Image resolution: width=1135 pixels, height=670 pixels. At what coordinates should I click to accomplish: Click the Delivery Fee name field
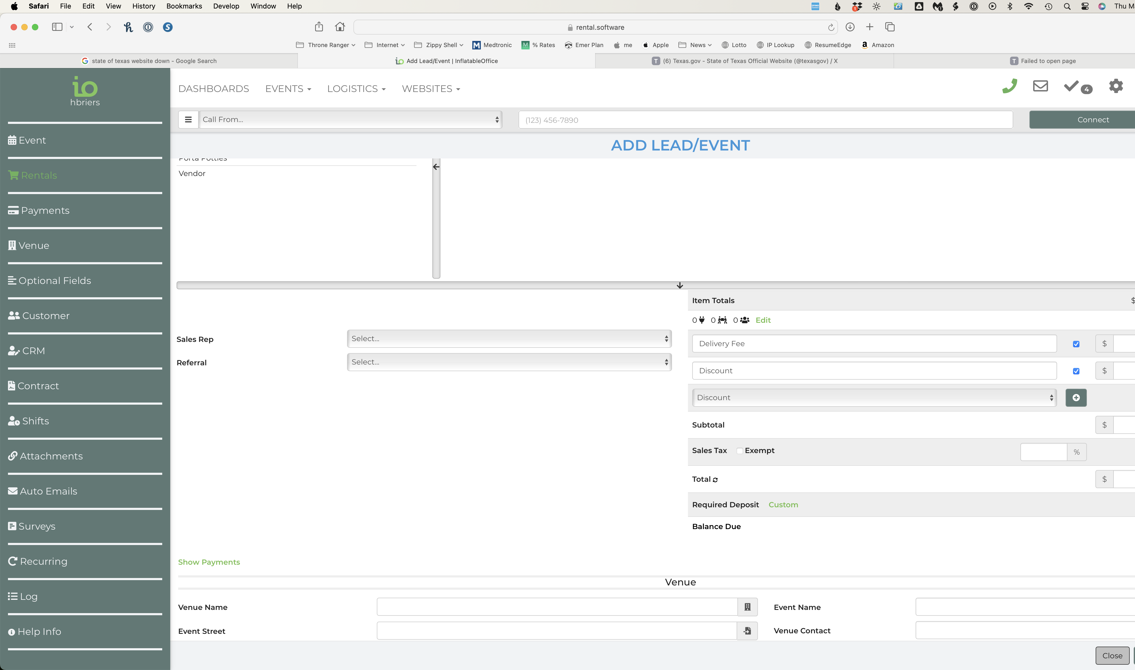(x=874, y=344)
